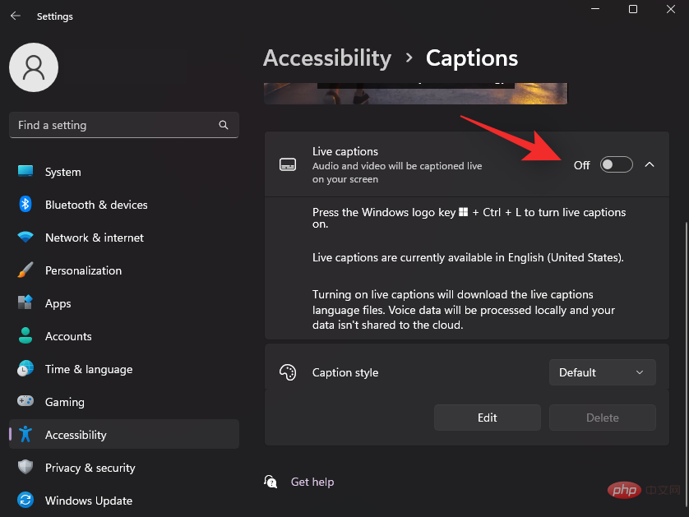Open Gaming settings category
Image resolution: width=689 pixels, height=517 pixels.
pyautogui.click(x=124, y=401)
